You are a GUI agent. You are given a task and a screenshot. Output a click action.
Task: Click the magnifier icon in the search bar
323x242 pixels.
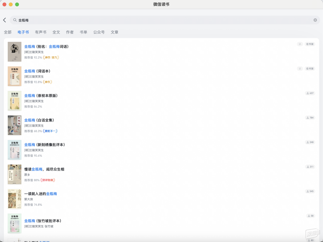(x=15, y=20)
